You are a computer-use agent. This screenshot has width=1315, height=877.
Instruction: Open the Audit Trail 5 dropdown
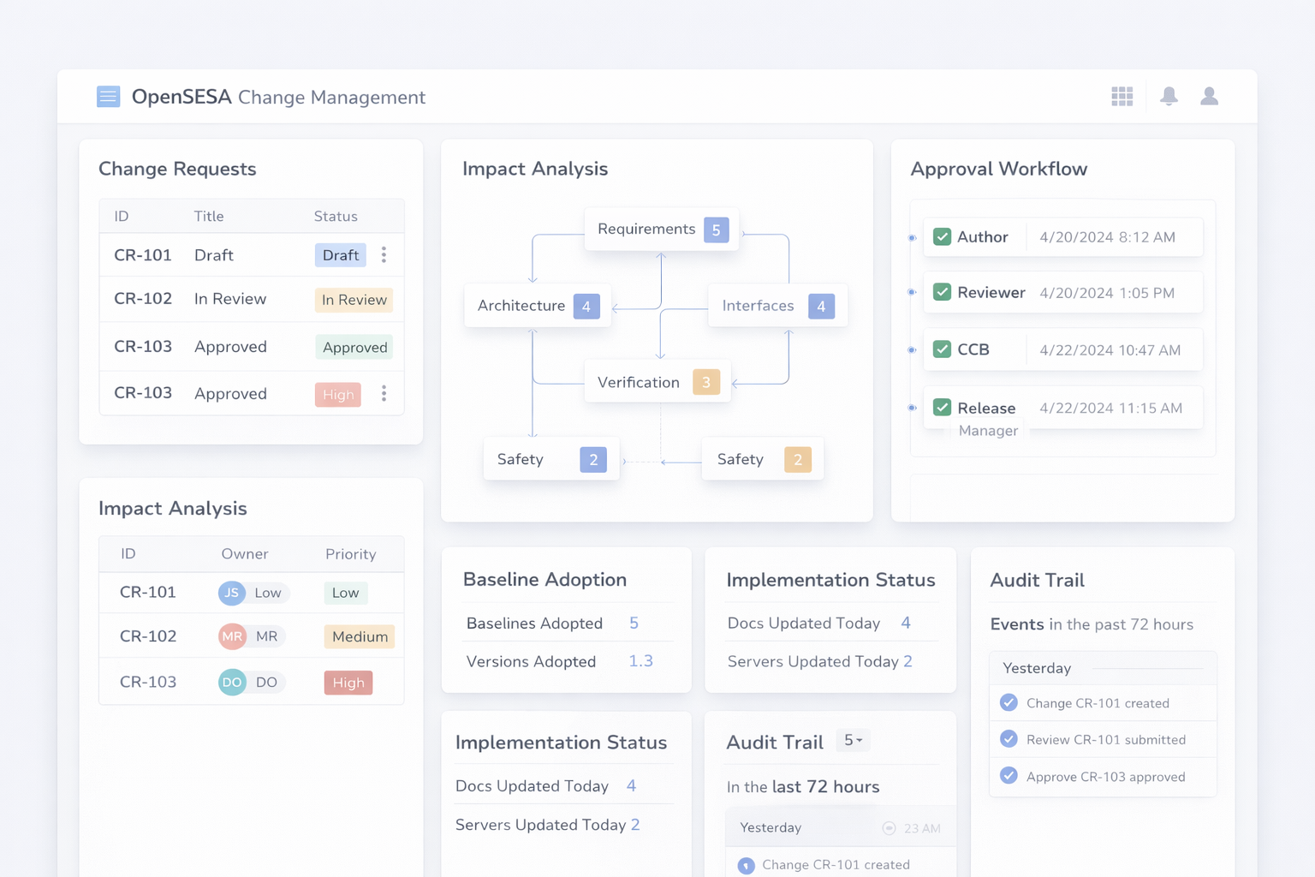click(x=853, y=740)
